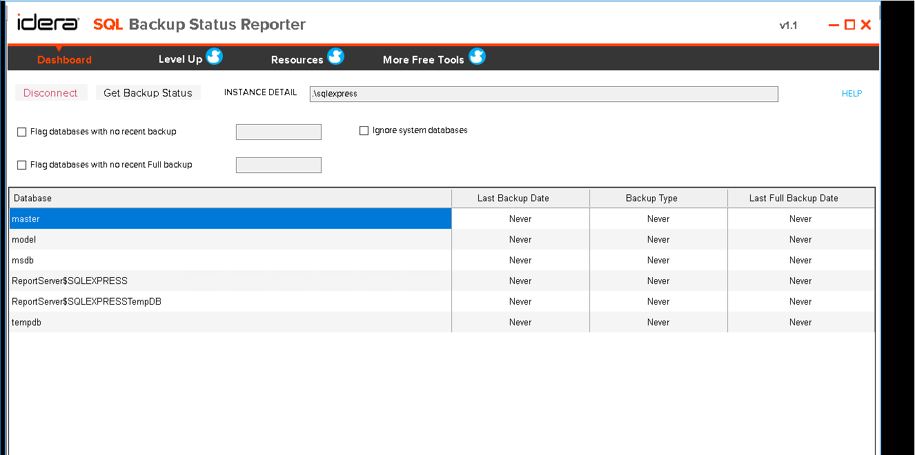The height and width of the screenshot is (455, 915).
Task: Click the recent backup days field
Action: 278,132
